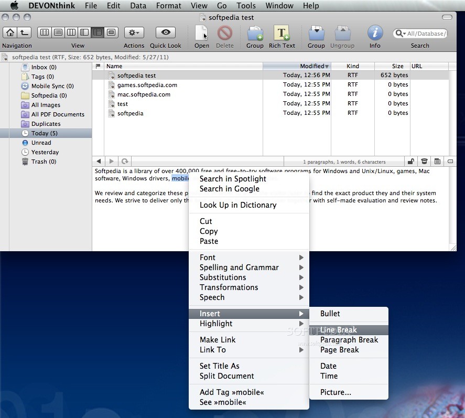
Task: Select Trash (0) in the sidebar
Action: coord(44,162)
